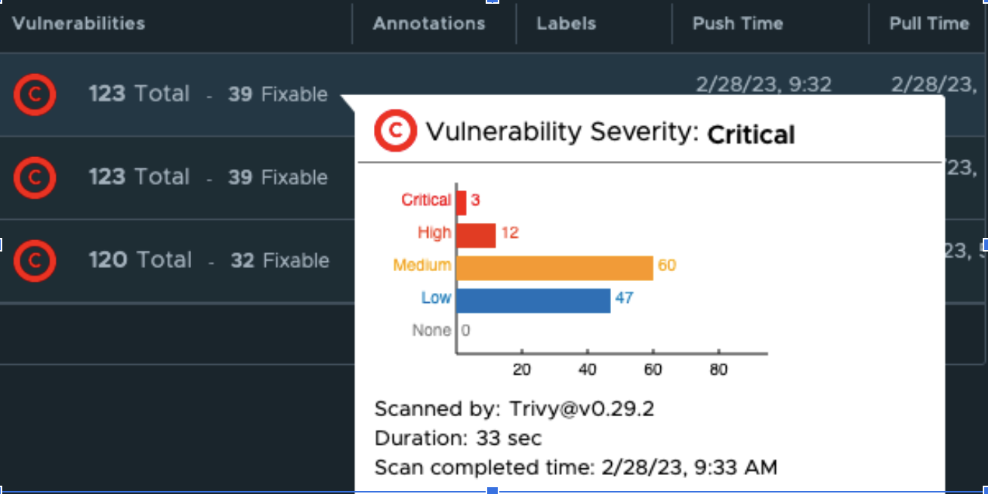Click the first row's 123 Total text
The height and width of the screenshot is (494, 988).
pos(139,94)
